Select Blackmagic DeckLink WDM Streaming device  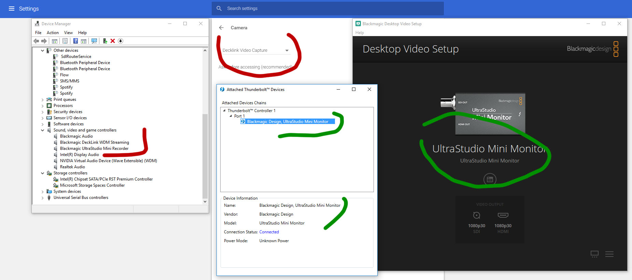(x=94, y=142)
